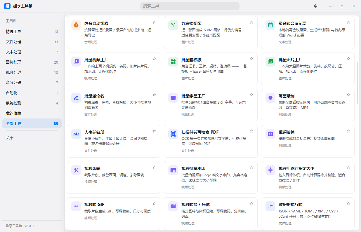361x232 pixels.
Task: Click the 趣享工具箱 · v6.0.0 version text
Action: pos(20,226)
